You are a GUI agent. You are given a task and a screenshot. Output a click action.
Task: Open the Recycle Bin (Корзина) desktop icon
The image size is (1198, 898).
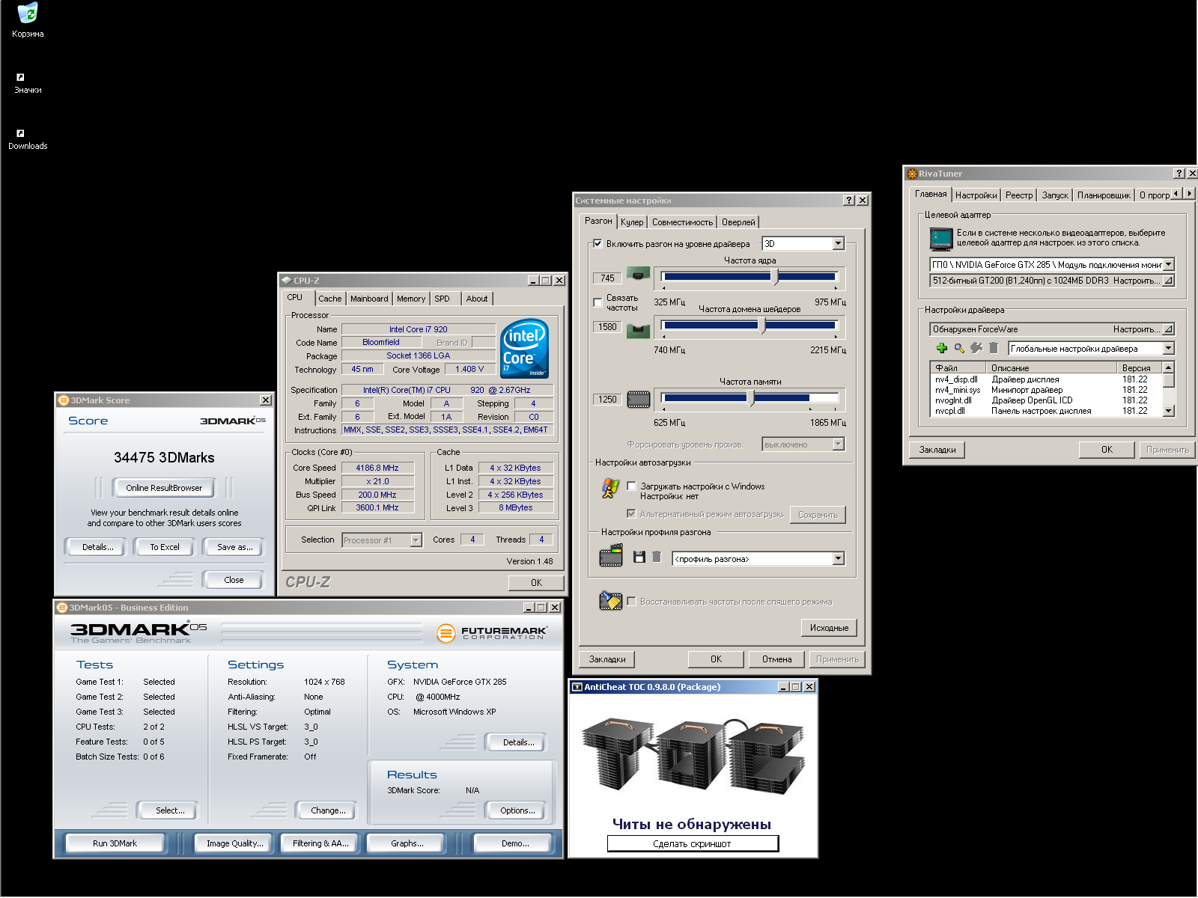[28, 19]
